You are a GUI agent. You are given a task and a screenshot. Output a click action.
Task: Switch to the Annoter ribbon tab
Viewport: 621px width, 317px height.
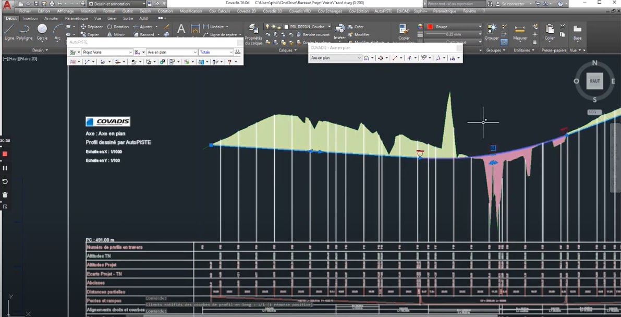point(52,18)
